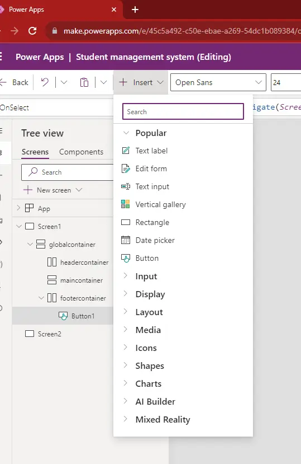Click in the Insert pane Search field
The width and height of the screenshot is (301, 464).
(x=183, y=111)
